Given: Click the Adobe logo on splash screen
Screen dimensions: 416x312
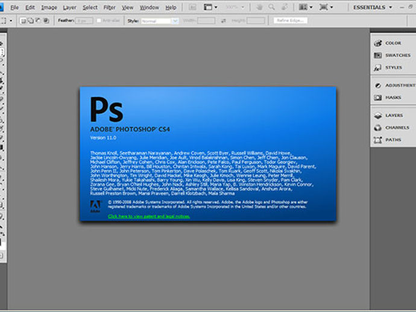Looking at the screenshot, I should [x=95, y=206].
